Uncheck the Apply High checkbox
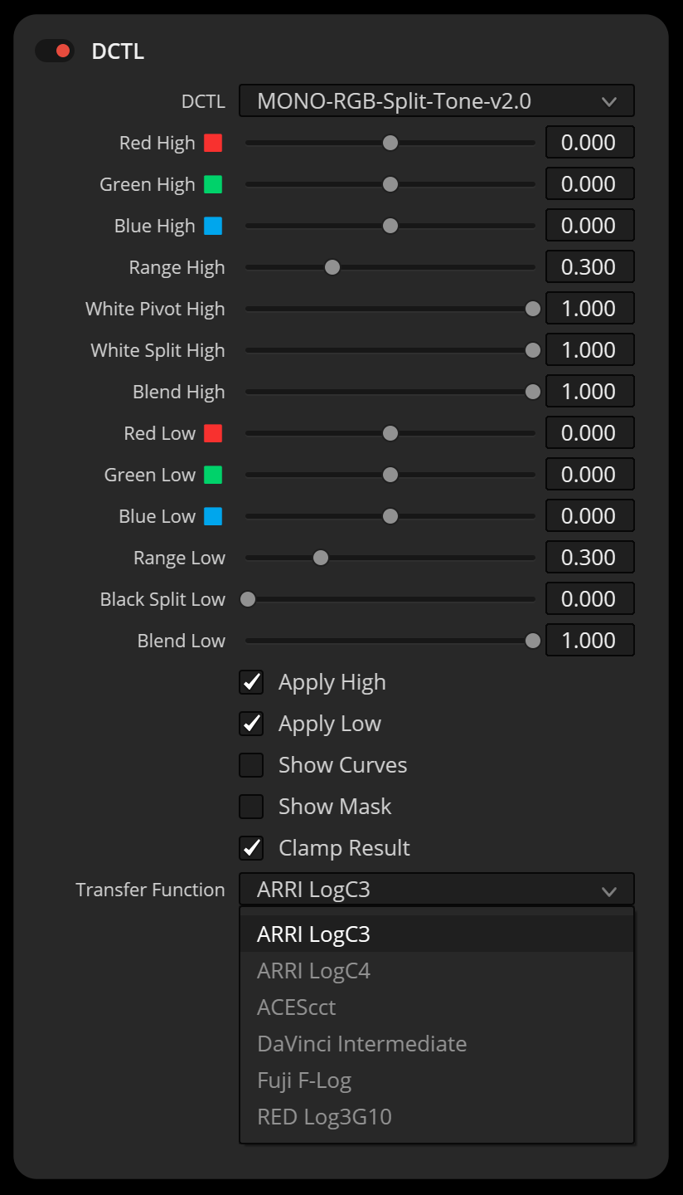 coord(251,682)
